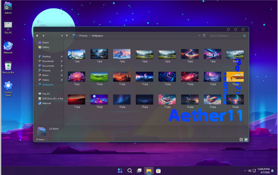Click the Search Wallpapers input box
Viewport: 278px width, 175px height.
(224, 36)
